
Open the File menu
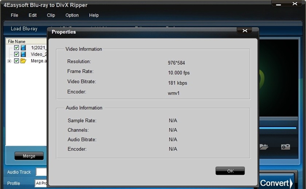coord(14,15)
